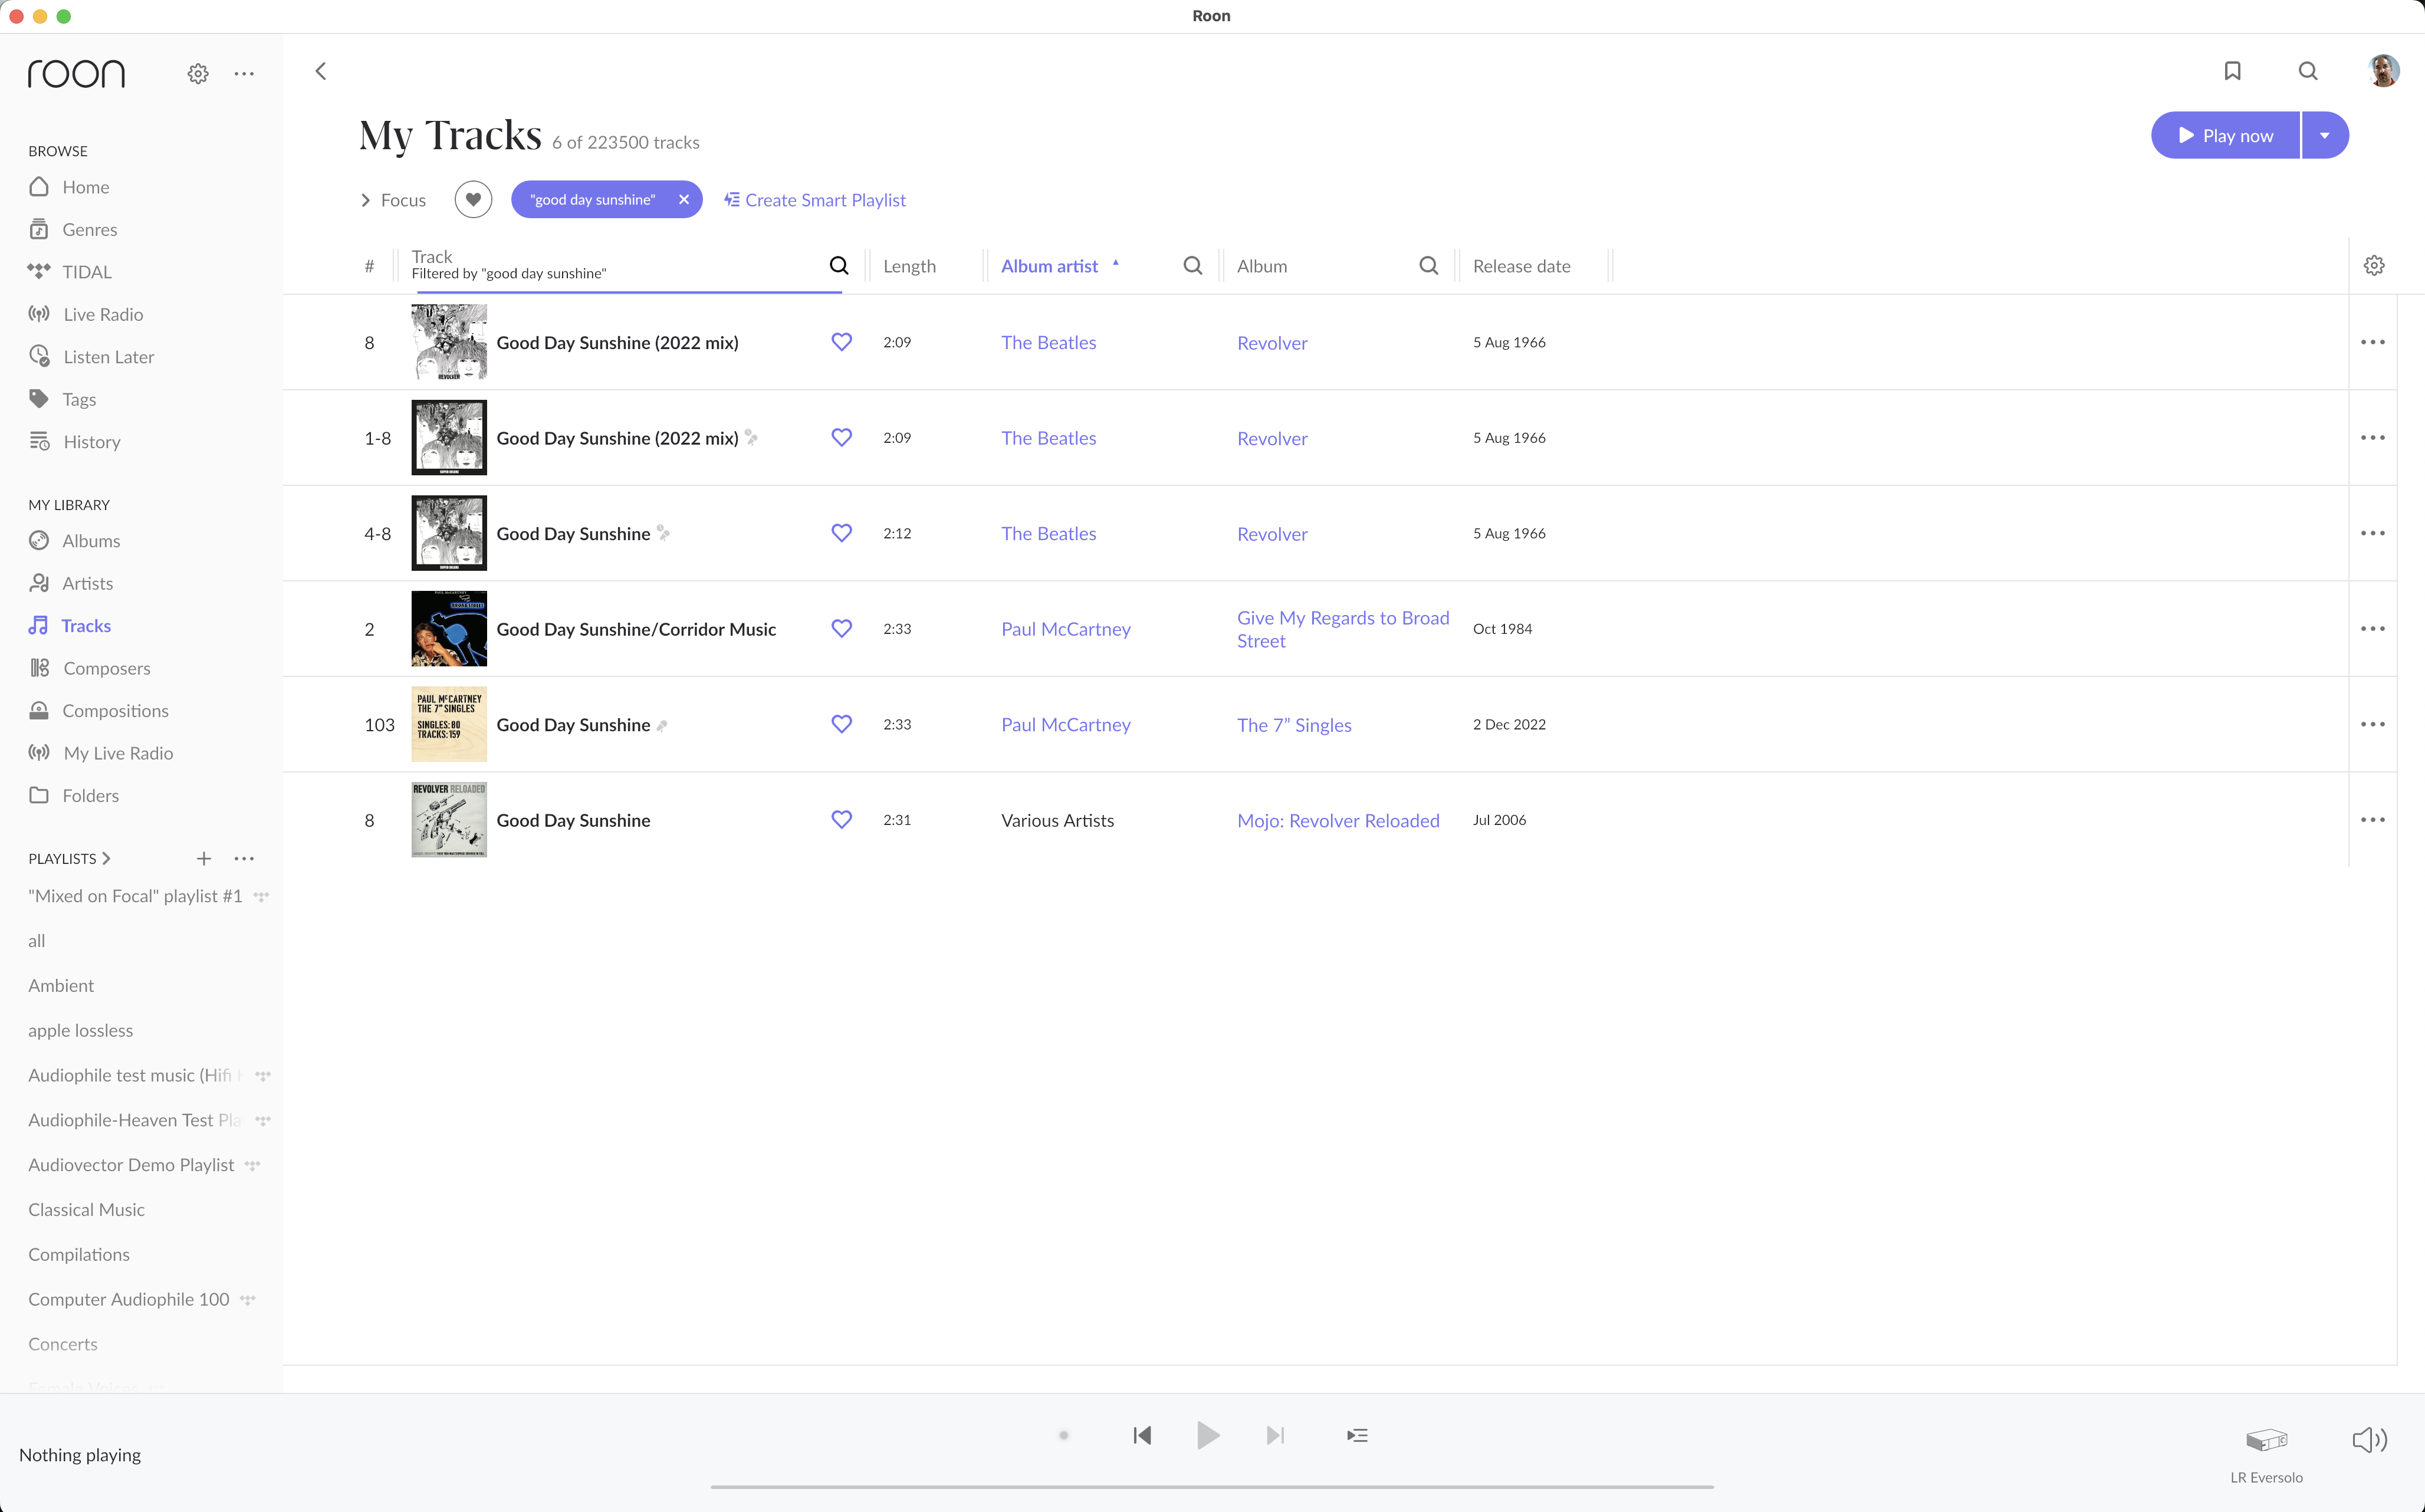Open column settings gear icon
The width and height of the screenshot is (2425, 1512).
pos(2374,265)
